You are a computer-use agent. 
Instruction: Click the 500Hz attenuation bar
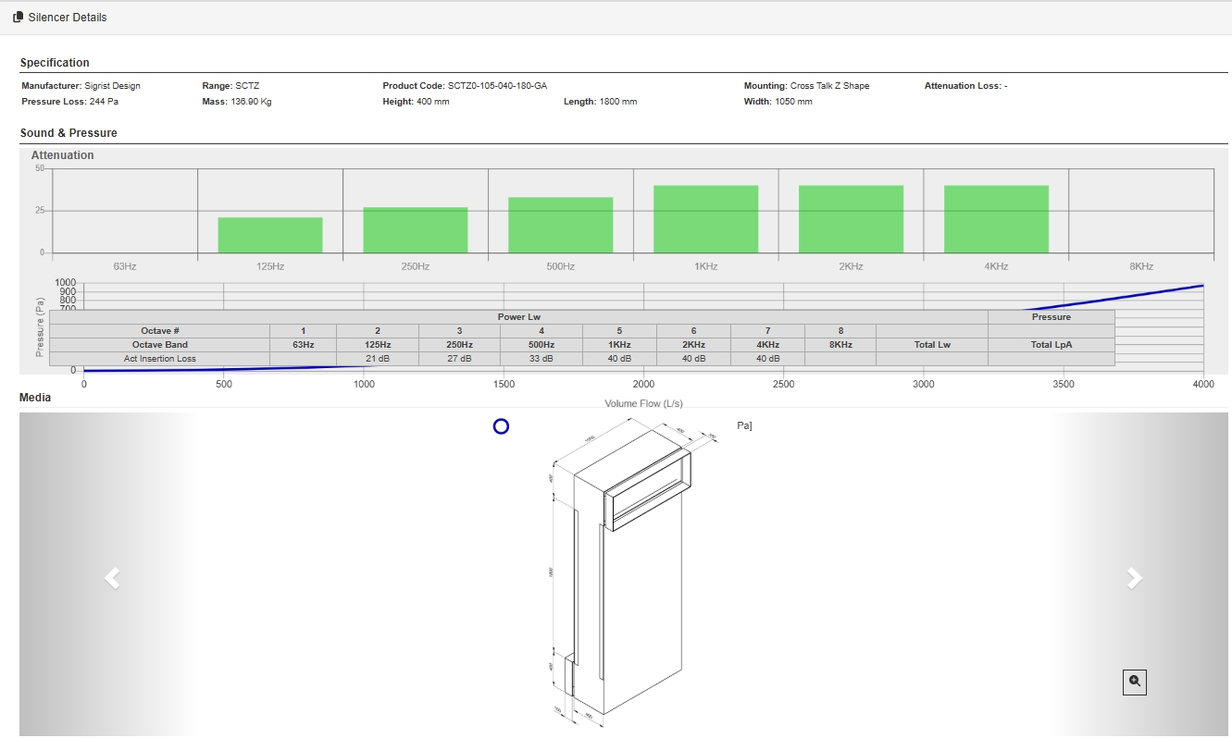[x=560, y=226]
